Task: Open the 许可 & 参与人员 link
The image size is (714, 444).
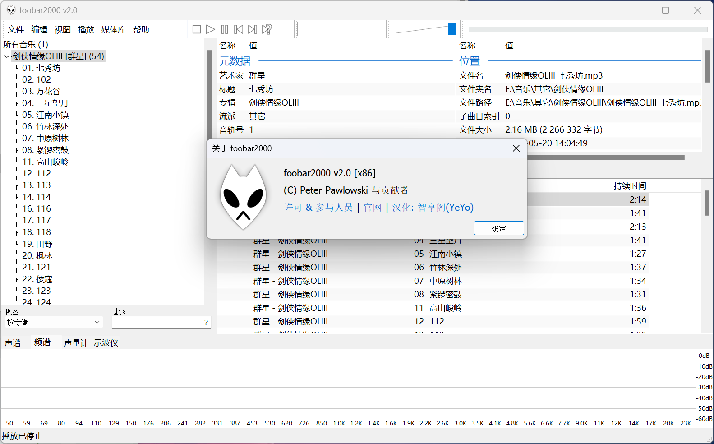Action: [318, 208]
